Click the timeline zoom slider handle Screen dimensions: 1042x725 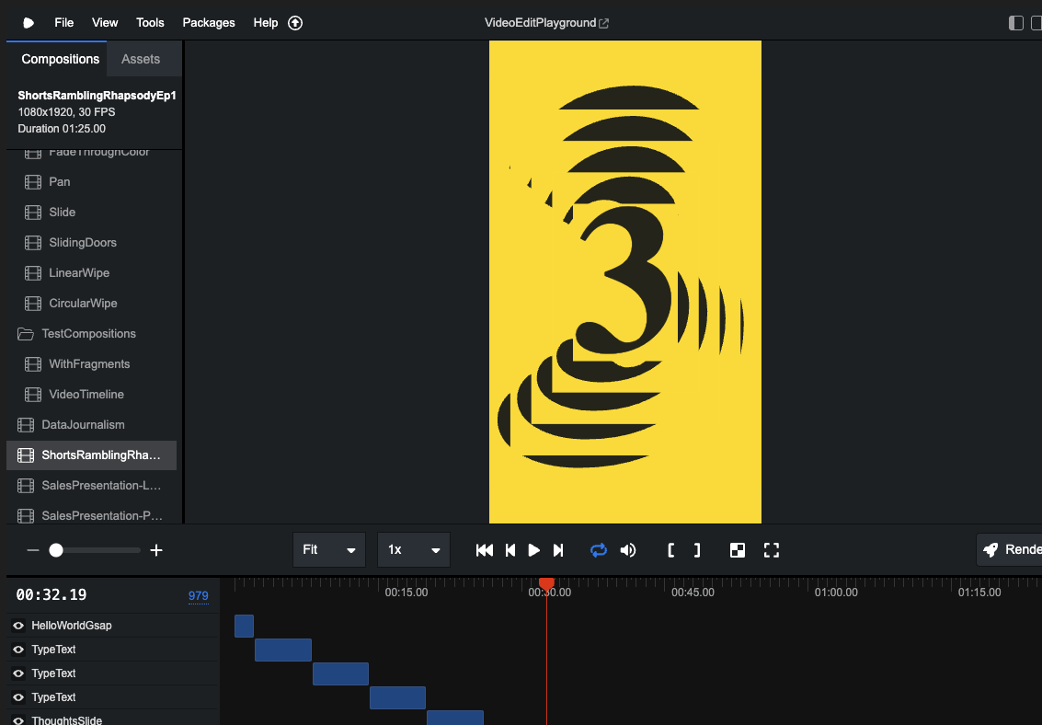click(56, 550)
